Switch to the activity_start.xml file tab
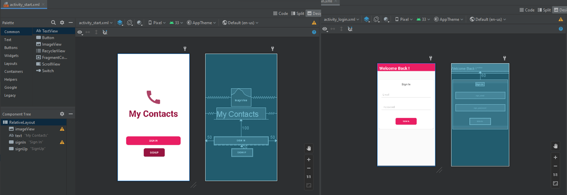This screenshot has width=567, height=195. pos(24,4)
